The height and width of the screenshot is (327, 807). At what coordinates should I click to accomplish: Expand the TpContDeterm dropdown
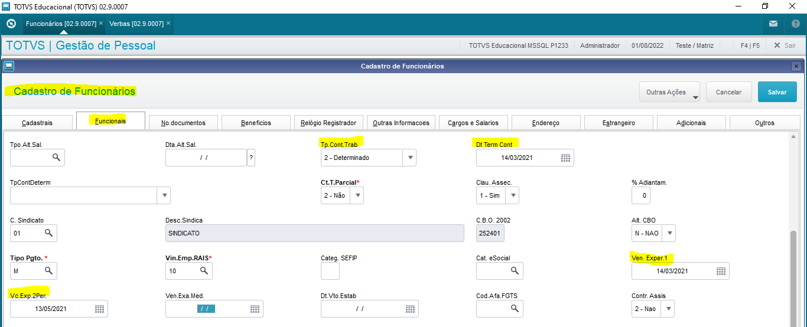point(164,195)
